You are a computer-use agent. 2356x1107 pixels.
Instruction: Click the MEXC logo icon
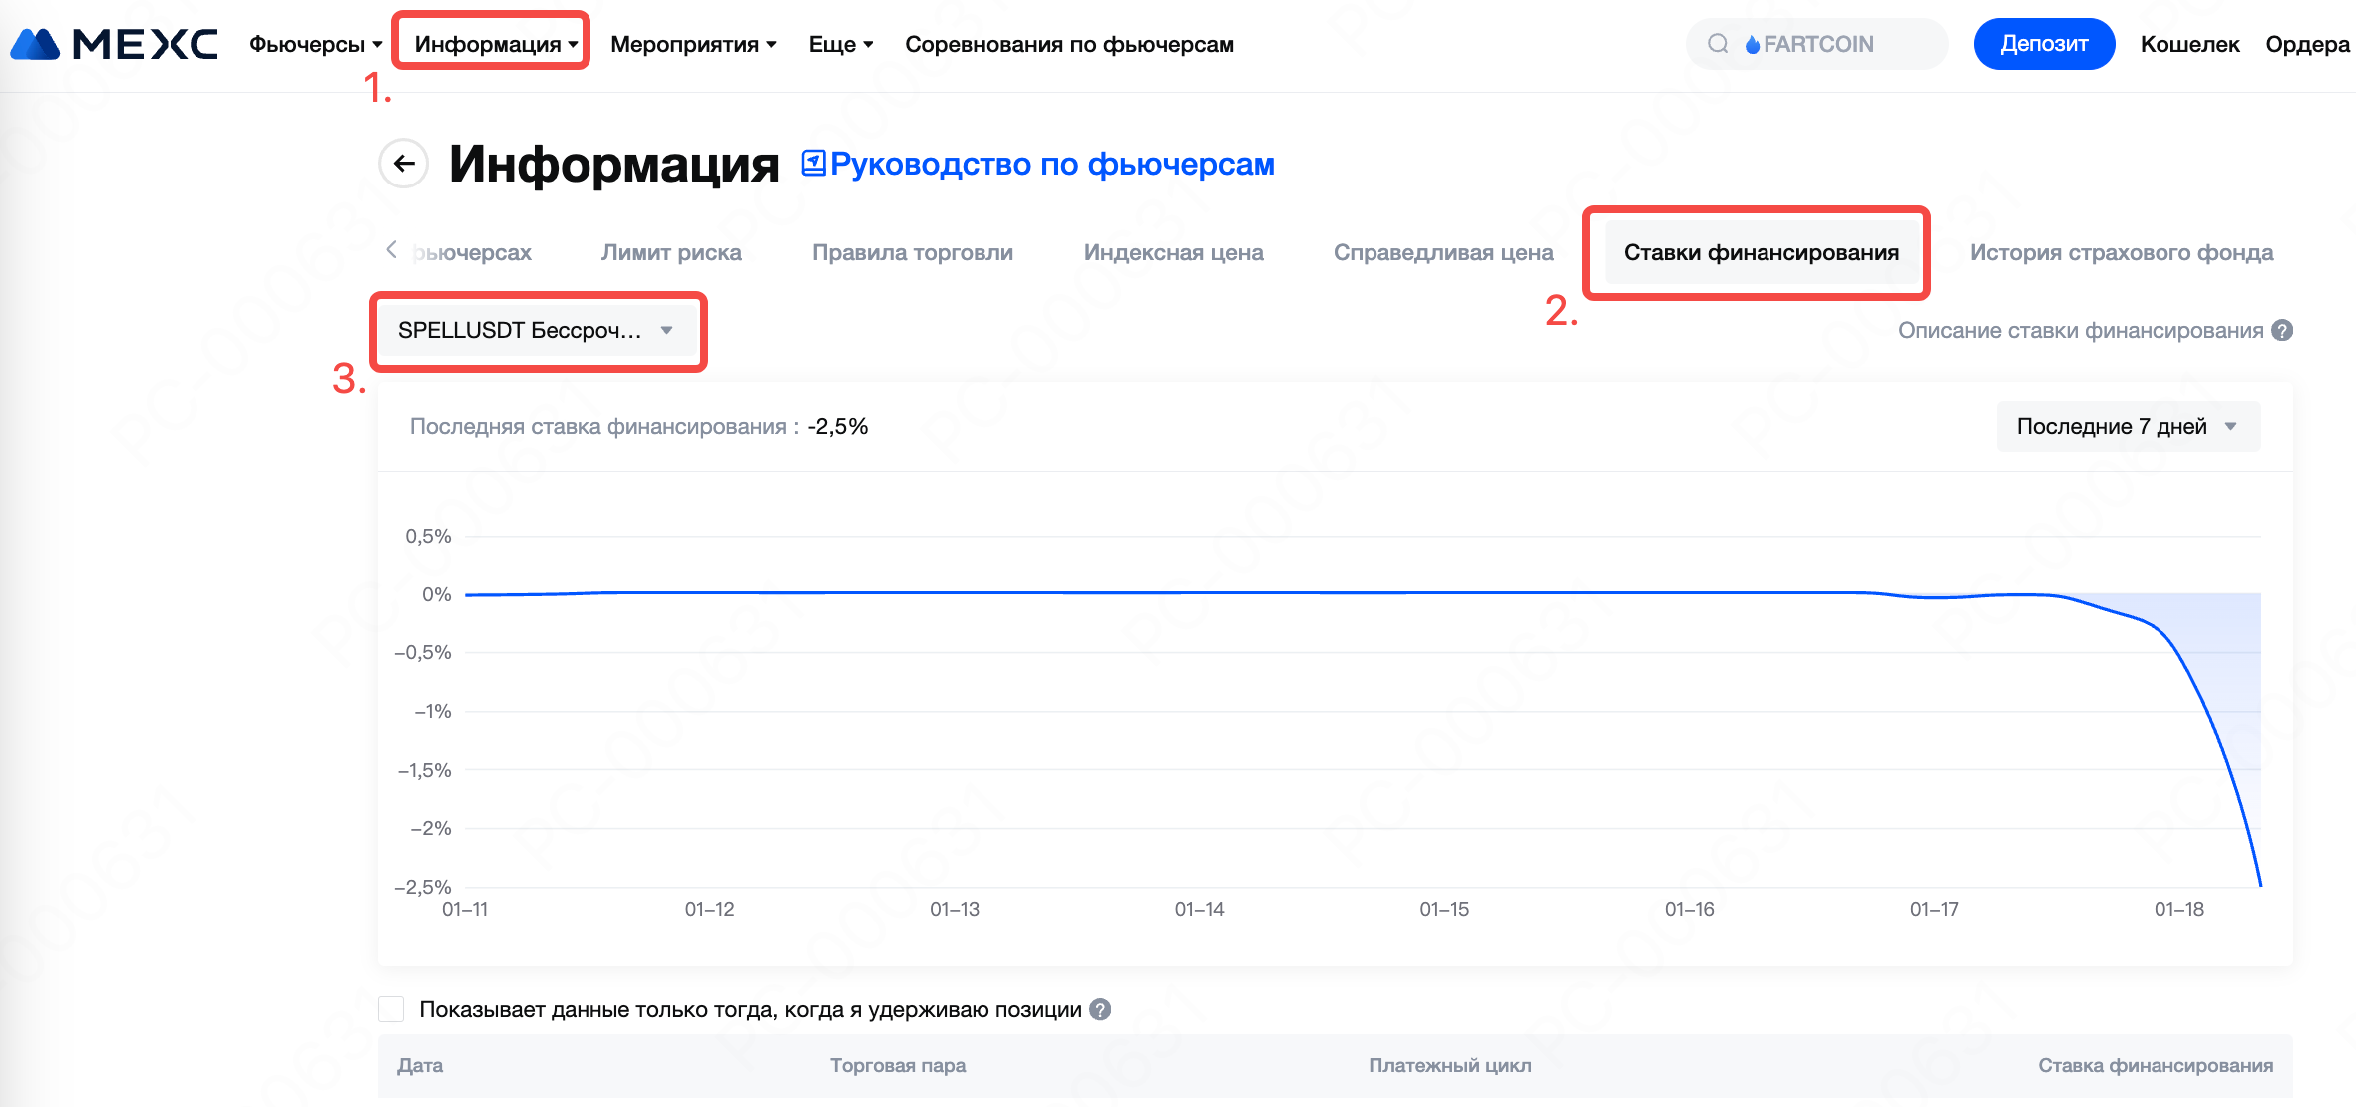click(x=36, y=44)
